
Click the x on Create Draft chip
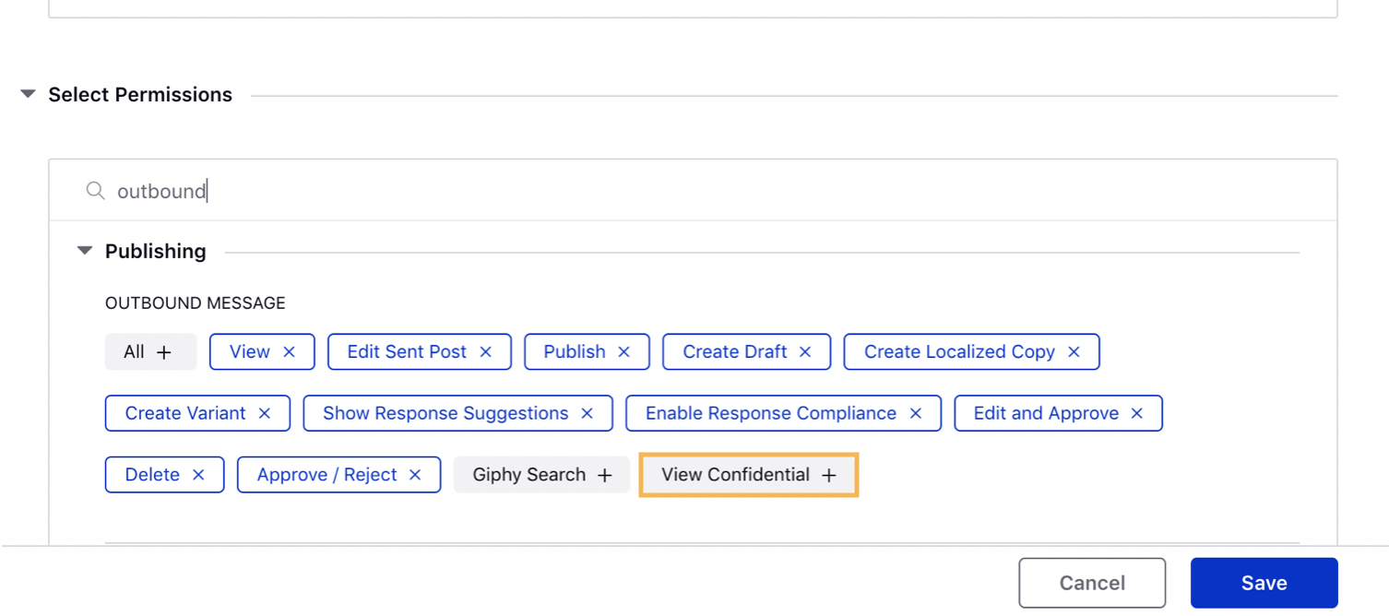[805, 352]
